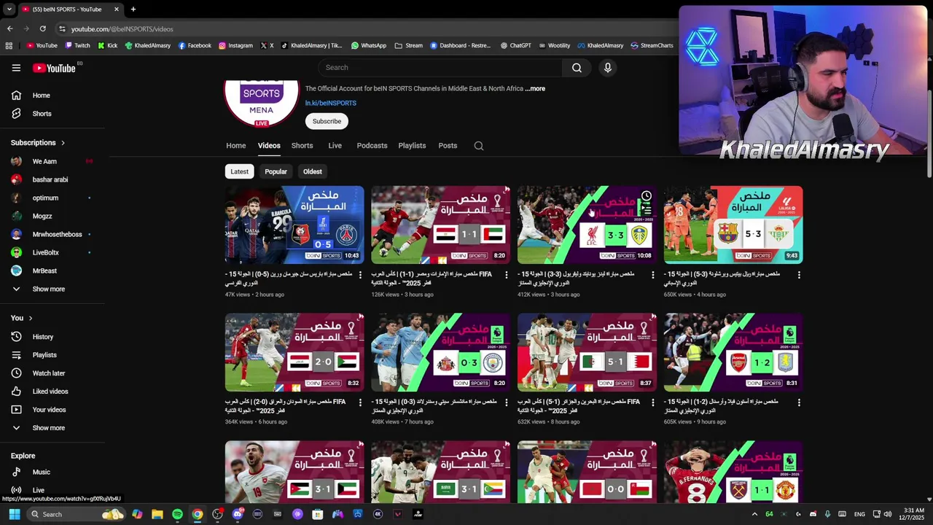Viewport: 933px width, 525px height.
Task: Go back in browser history
Action: click(x=9, y=28)
